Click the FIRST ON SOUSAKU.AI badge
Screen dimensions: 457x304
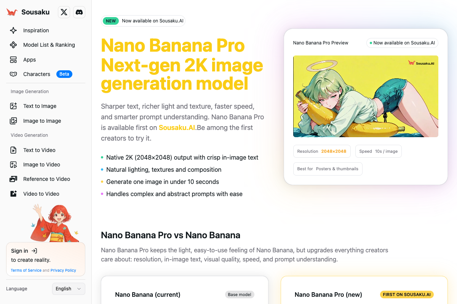[407, 294]
